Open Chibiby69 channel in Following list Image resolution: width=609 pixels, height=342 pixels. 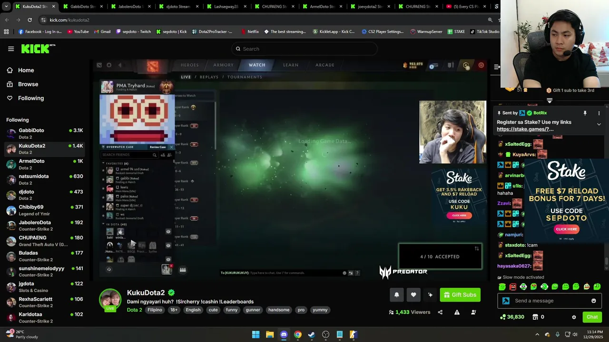pyautogui.click(x=44, y=210)
